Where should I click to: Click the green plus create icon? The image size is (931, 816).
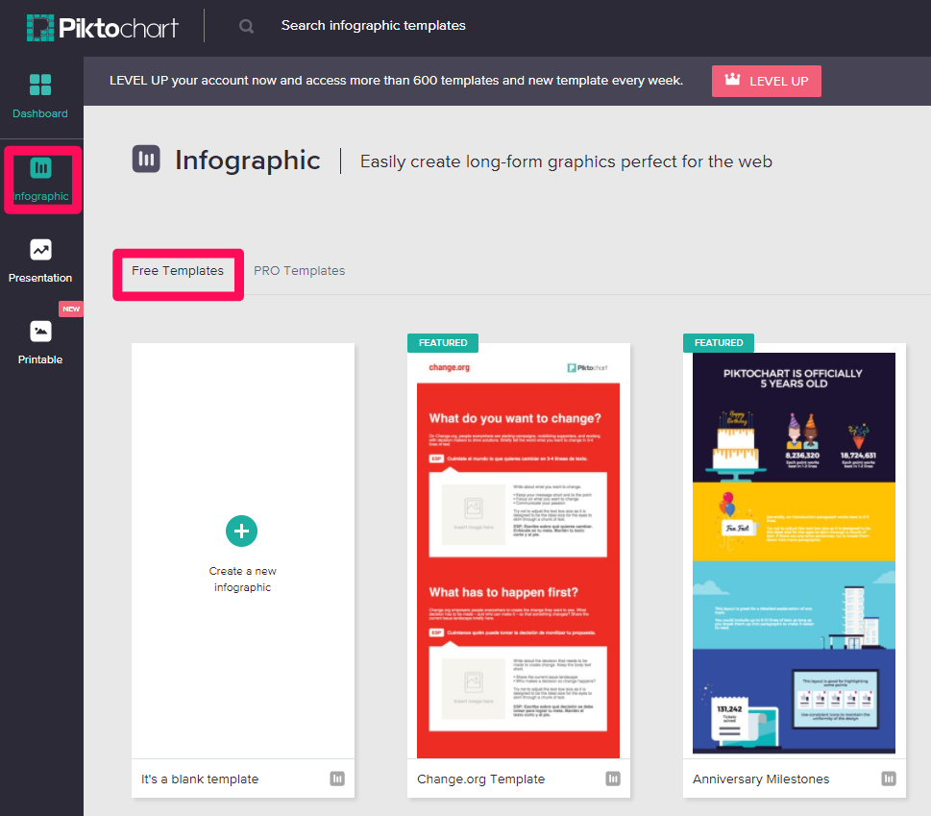click(242, 531)
